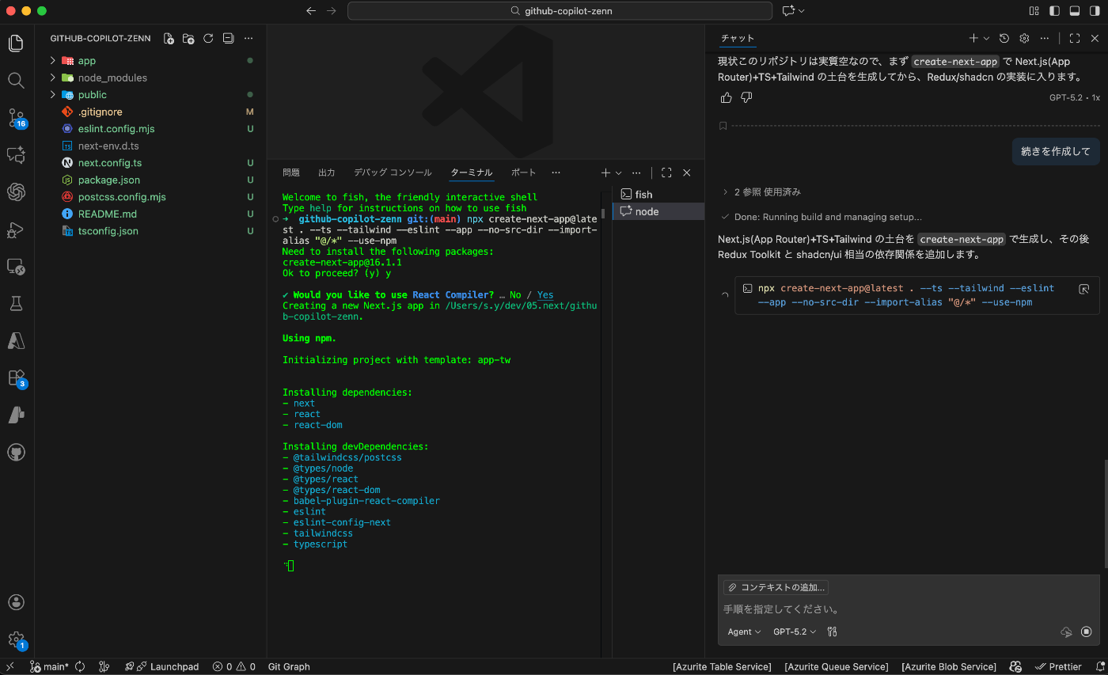Open the Customize Layout control
This screenshot has height=675, width=1108.
1034,11
